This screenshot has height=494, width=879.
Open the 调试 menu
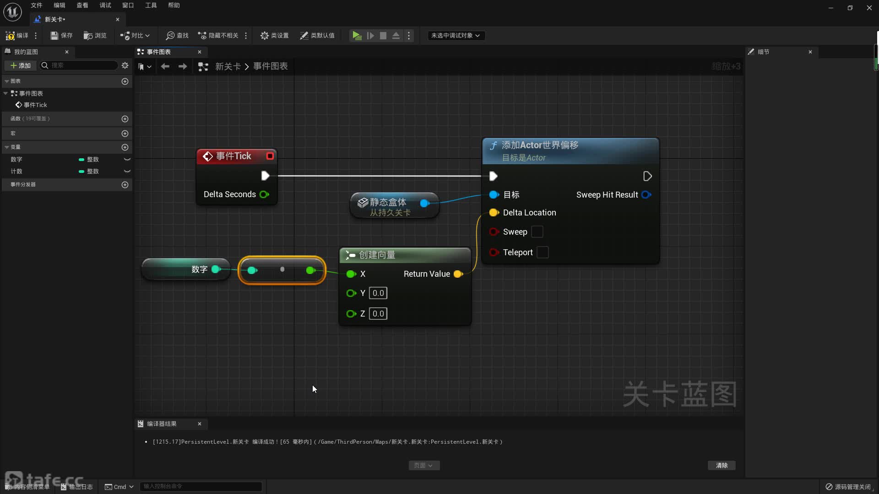[x=105, y=5]
